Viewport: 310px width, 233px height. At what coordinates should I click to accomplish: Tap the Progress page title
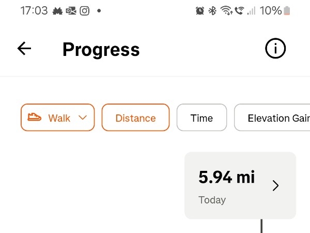(x=101, y=50)
